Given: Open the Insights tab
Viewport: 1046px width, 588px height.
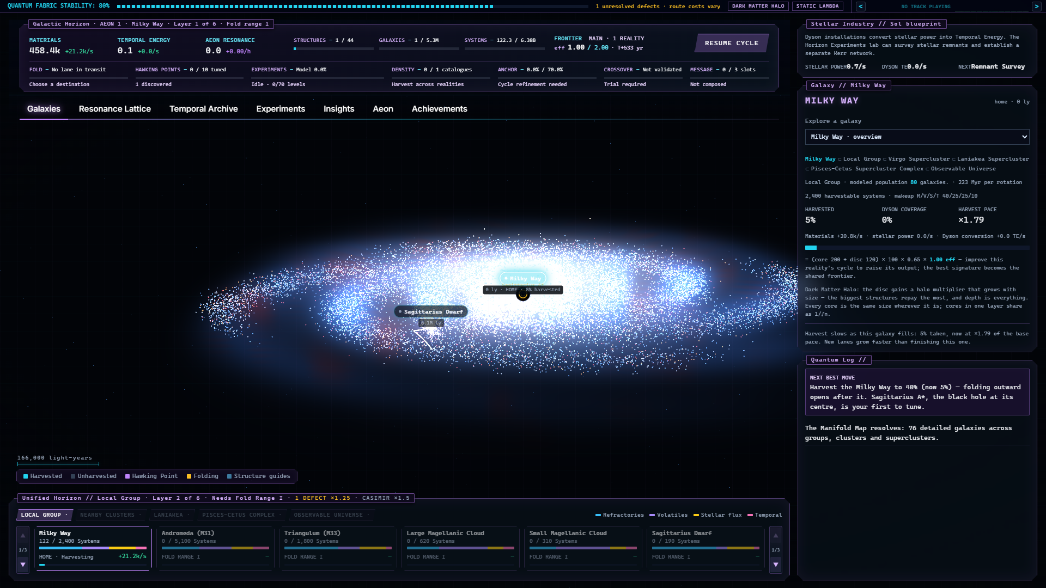Looking at the screenshot, I should pyautogui.click(x=339, y=109).
